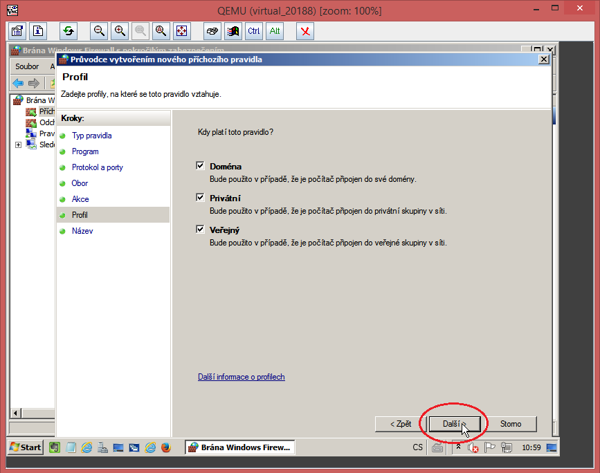Send Windows key to remote machine

233,31
